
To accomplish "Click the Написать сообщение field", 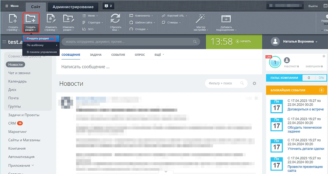I will [x=159, y=67].
